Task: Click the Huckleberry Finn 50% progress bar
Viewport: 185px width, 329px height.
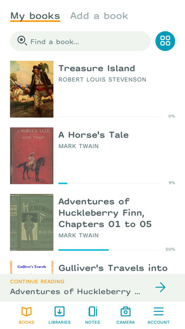Action: point(109,250)
